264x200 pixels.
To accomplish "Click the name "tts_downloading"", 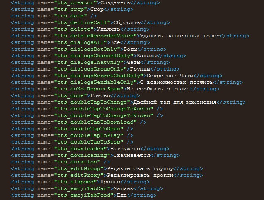I will pos(82,156).
